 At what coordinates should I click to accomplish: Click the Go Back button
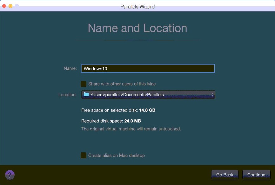pyautogui.click(x=225, y=175)
